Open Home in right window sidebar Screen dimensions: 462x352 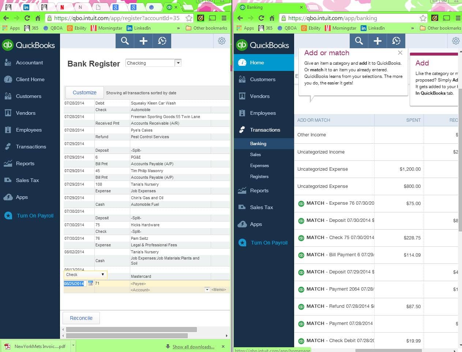click(x=264, y=63)
